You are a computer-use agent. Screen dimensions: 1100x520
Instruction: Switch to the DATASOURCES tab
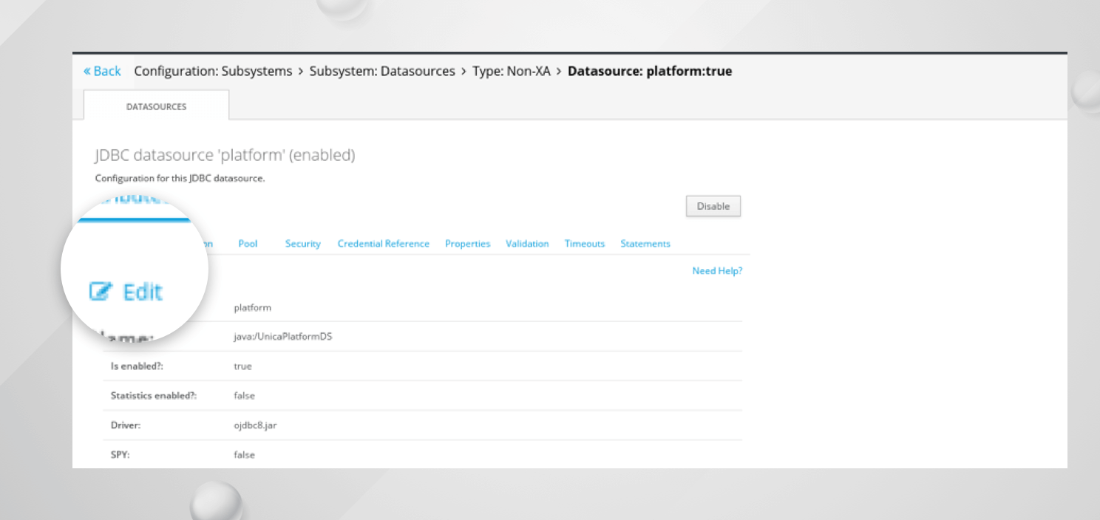(x=156, y=106)
